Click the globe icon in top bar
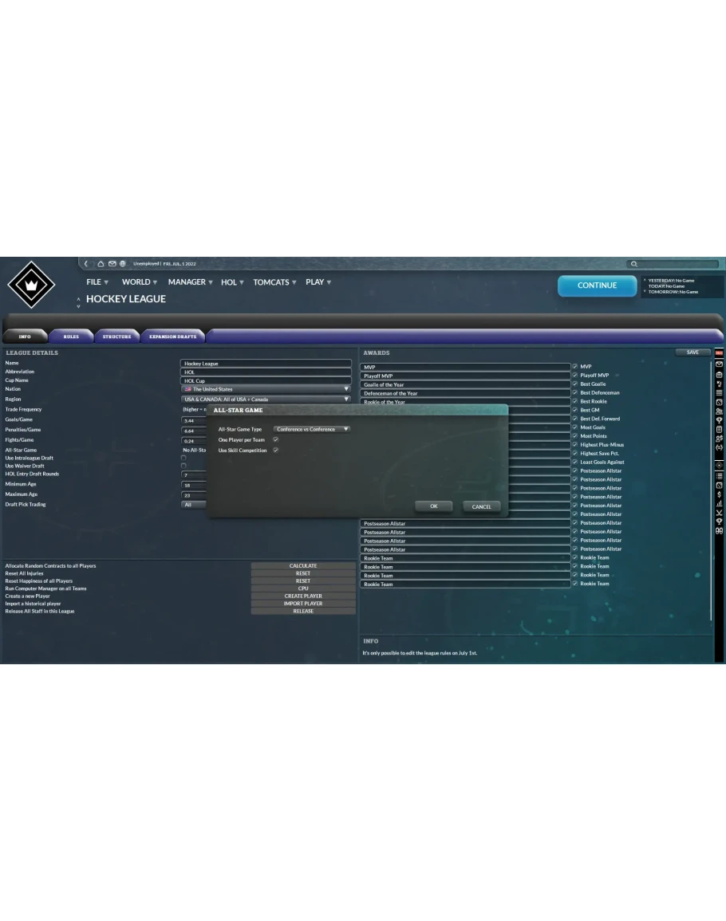The height and width of the screenshot is (921, 726). [123, 264]
